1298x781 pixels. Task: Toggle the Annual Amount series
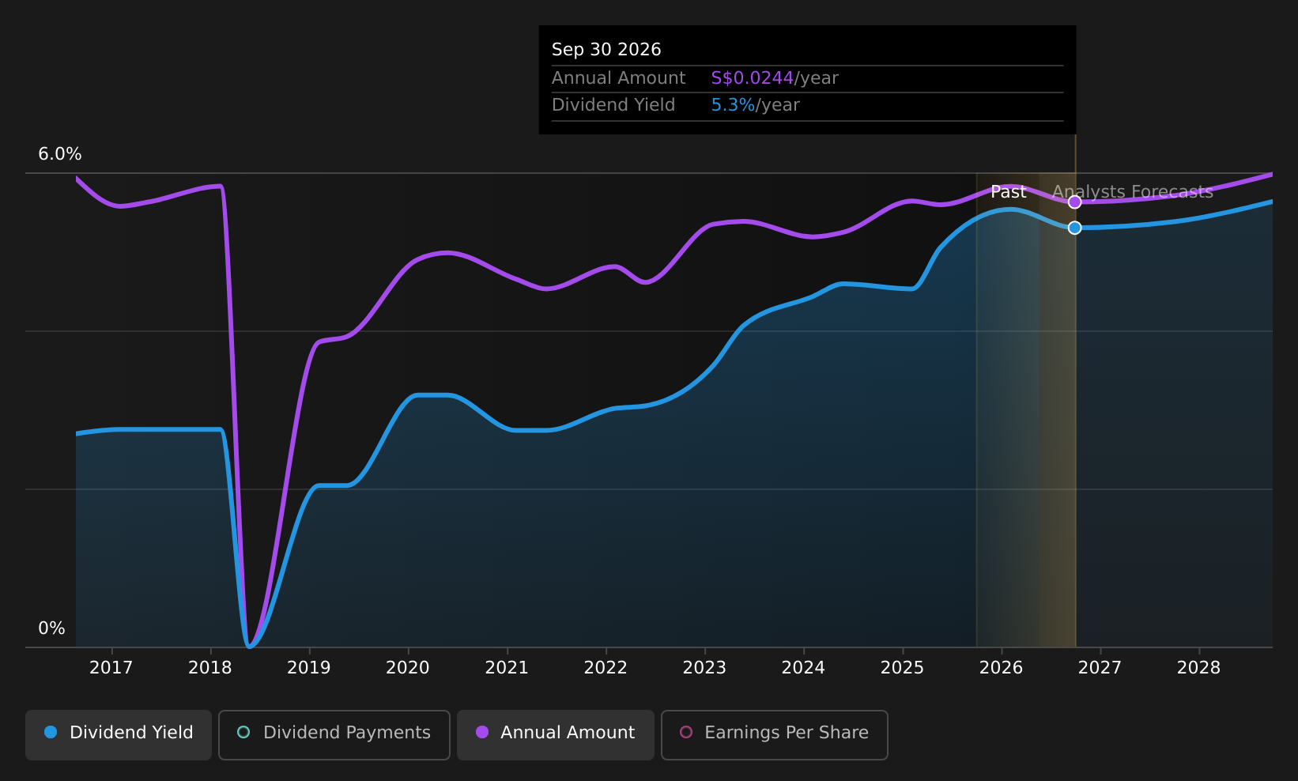pos(556,734)
